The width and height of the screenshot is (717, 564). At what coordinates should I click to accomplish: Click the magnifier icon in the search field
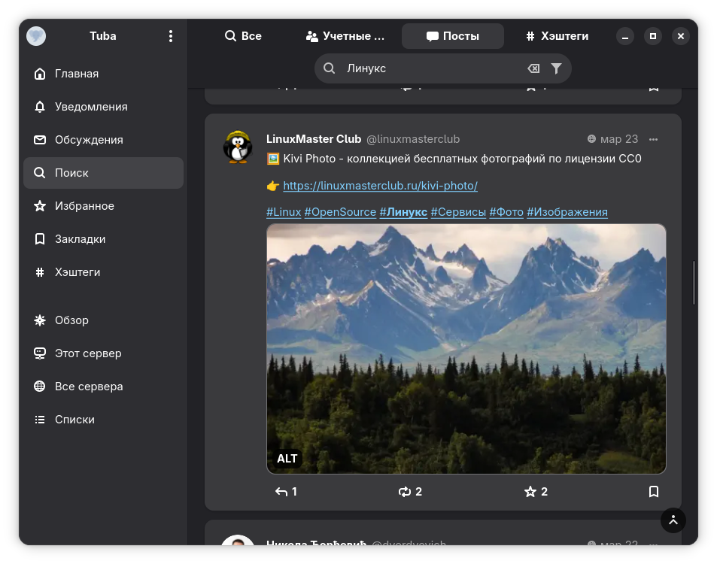coord(329,68)
